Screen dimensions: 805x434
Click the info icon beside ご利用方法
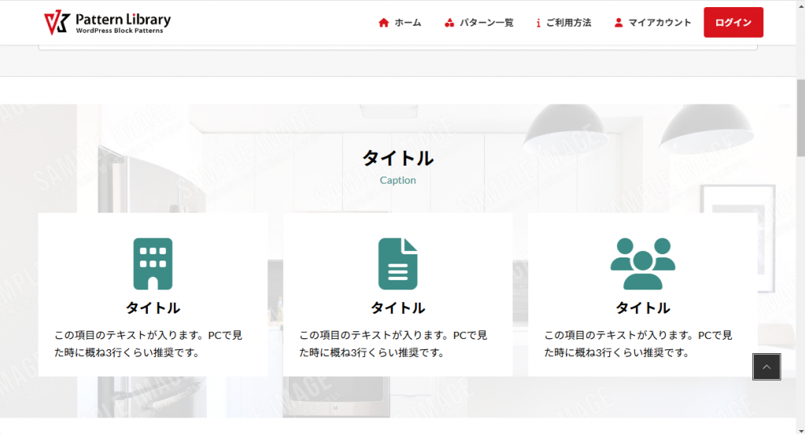[538, 23]
